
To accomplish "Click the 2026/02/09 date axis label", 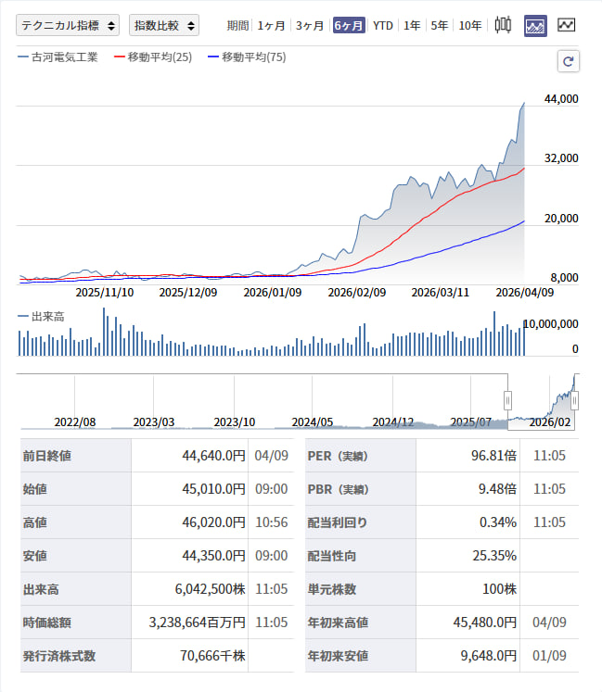I will click(357, 293).
